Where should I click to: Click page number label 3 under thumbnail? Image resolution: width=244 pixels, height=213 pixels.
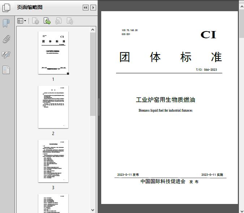[53, 188]
